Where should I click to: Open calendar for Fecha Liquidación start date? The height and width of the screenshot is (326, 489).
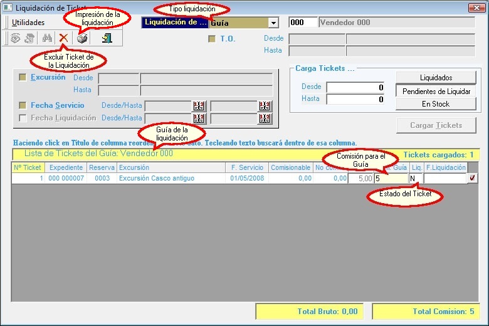[199, 118]
